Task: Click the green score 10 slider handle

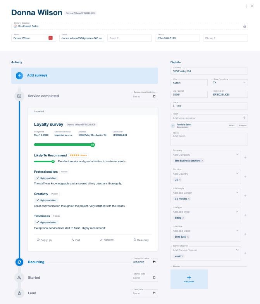Action: 93,145
